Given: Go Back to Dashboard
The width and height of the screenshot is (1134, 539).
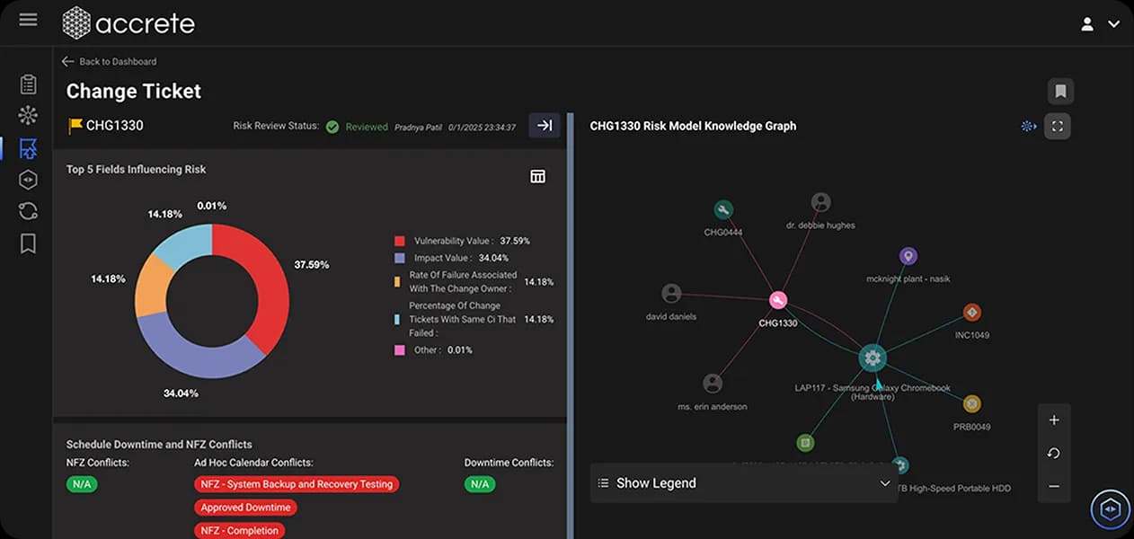Looking at the screenshot, I should coord(109,61).
